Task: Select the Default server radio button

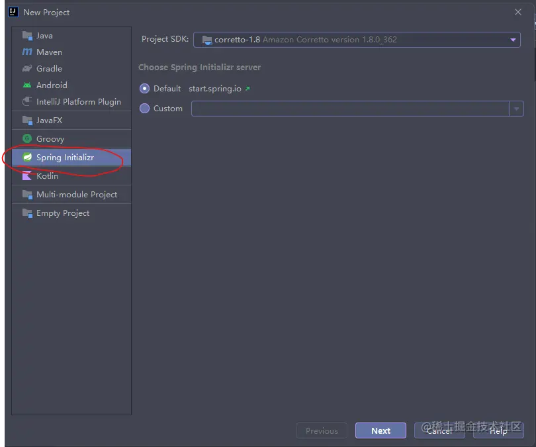Action: [x=145, y=89]
